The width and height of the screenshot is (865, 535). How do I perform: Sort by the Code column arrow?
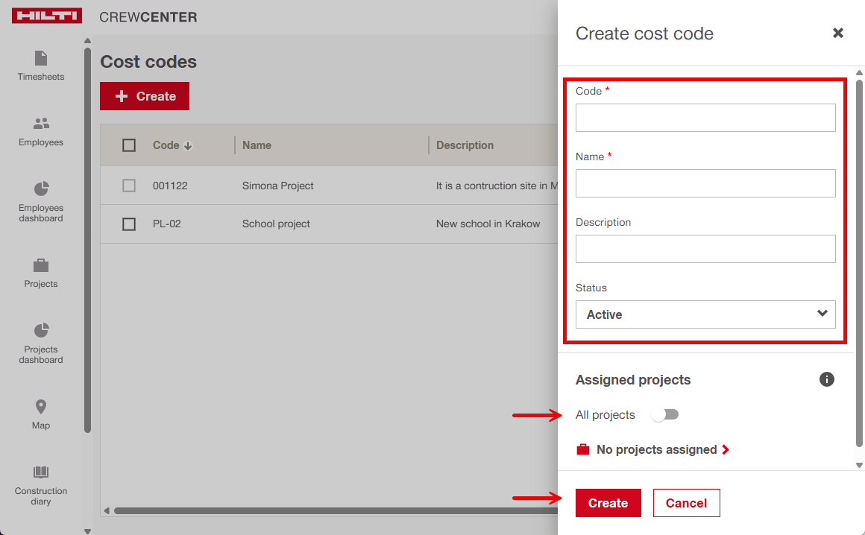188,146
